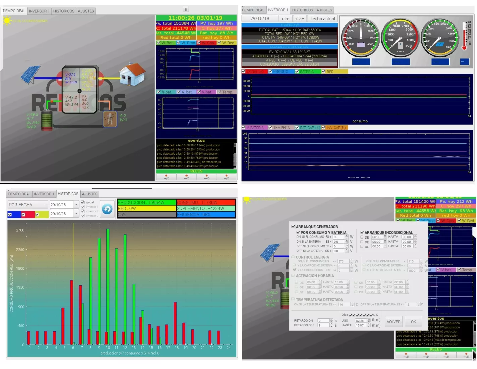The width and height of the screenshot is (477, 369).
Task: Click the dia+ button
Action: 300,19
